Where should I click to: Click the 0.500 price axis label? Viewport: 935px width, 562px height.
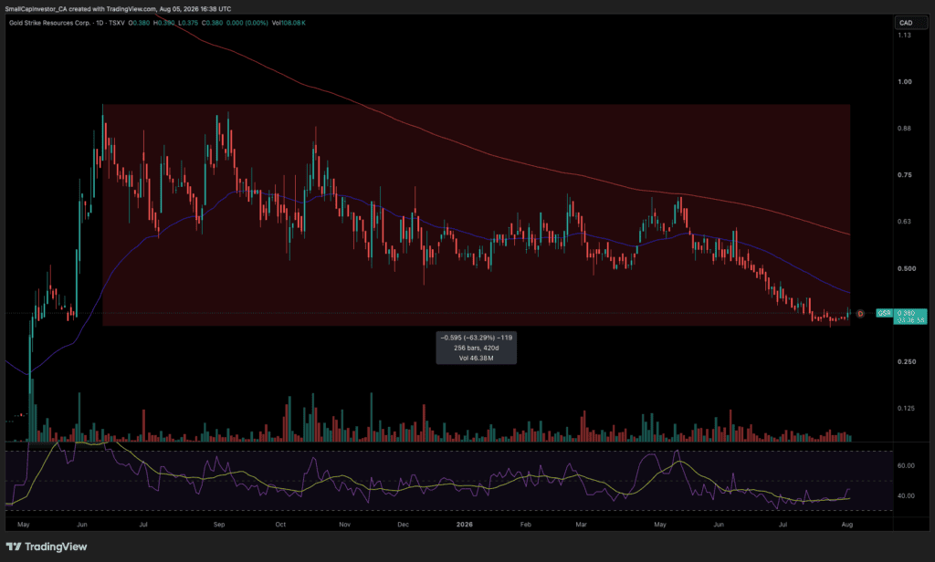click(x=907, y=268)
